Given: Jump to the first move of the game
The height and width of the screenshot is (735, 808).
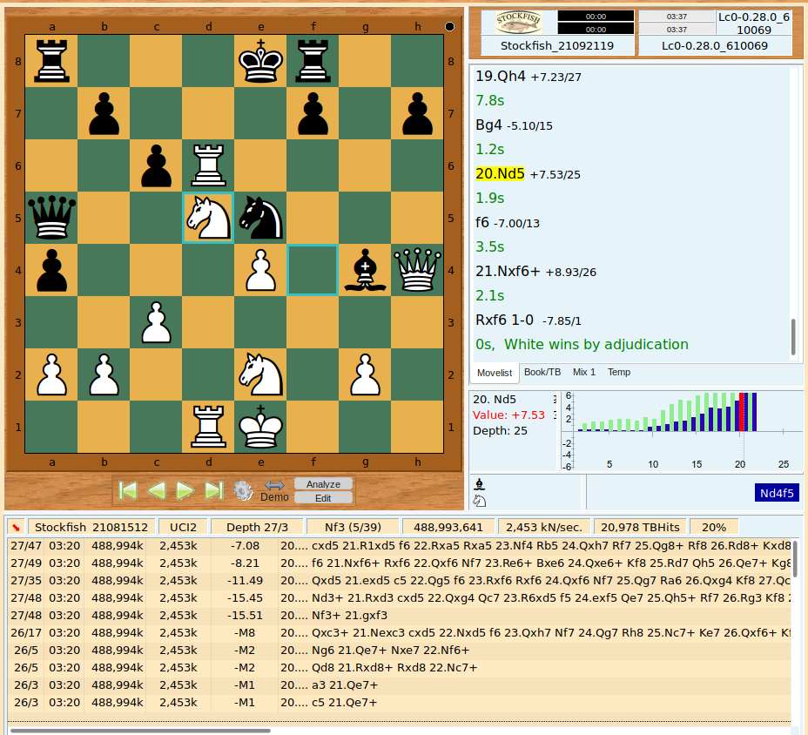Looking at the screenshot, I should (128, 490).
